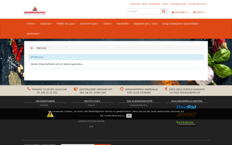Click the Vorkasse payment logo
The height and width of the screenshot is (145, 232).
click(186, 124)
